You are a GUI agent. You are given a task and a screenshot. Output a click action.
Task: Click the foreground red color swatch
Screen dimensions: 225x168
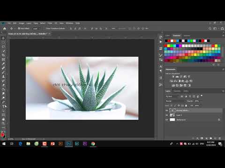(x=2, y=135)
